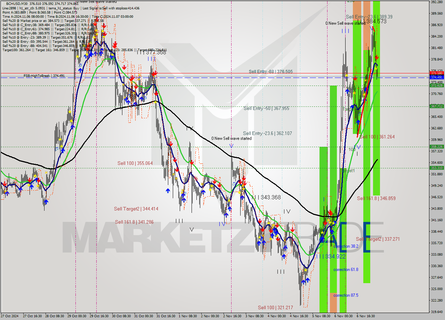Select the 'Sell 161.8 | 341.286' label
The image size is (445, 320).
coord(134,222)
